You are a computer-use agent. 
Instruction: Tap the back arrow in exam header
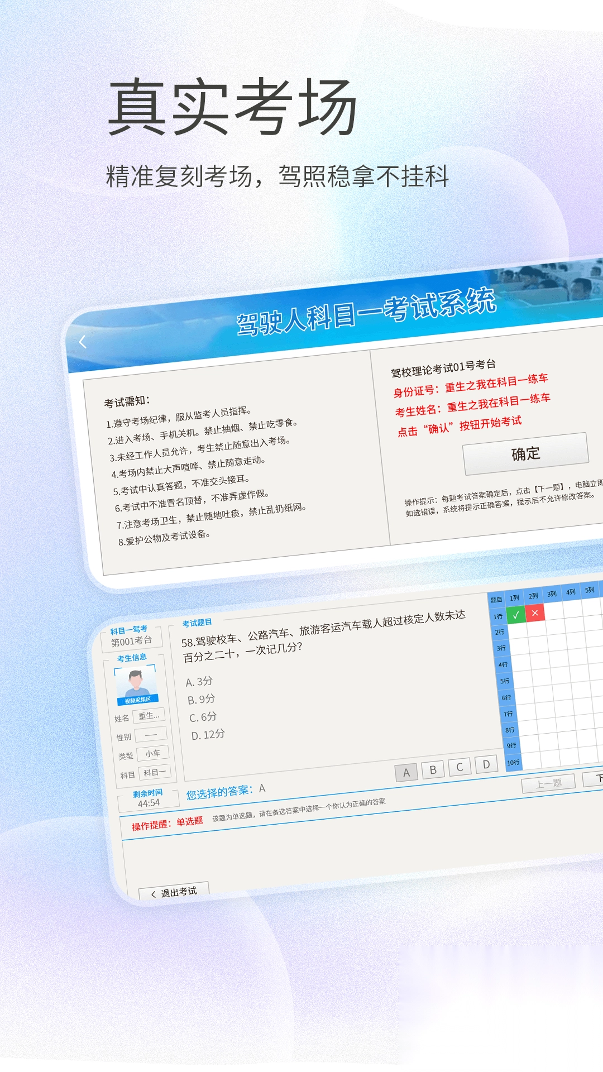pos(83,342)
